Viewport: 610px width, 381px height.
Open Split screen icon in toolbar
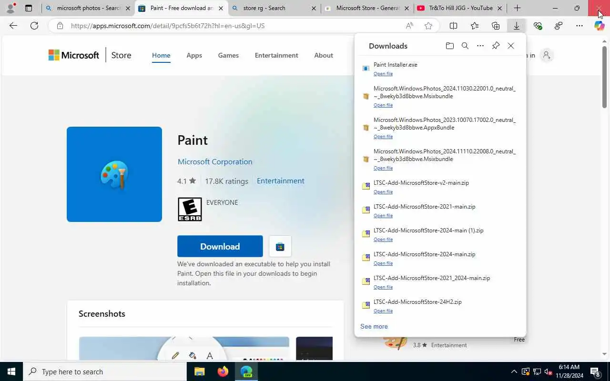454,26
